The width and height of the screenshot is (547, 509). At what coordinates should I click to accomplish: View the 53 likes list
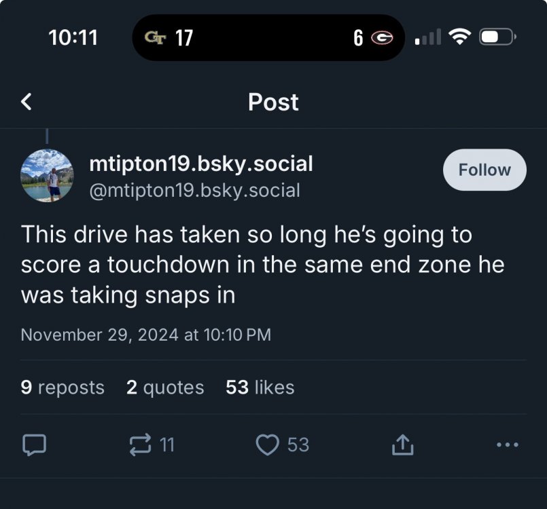pos(260,387)
